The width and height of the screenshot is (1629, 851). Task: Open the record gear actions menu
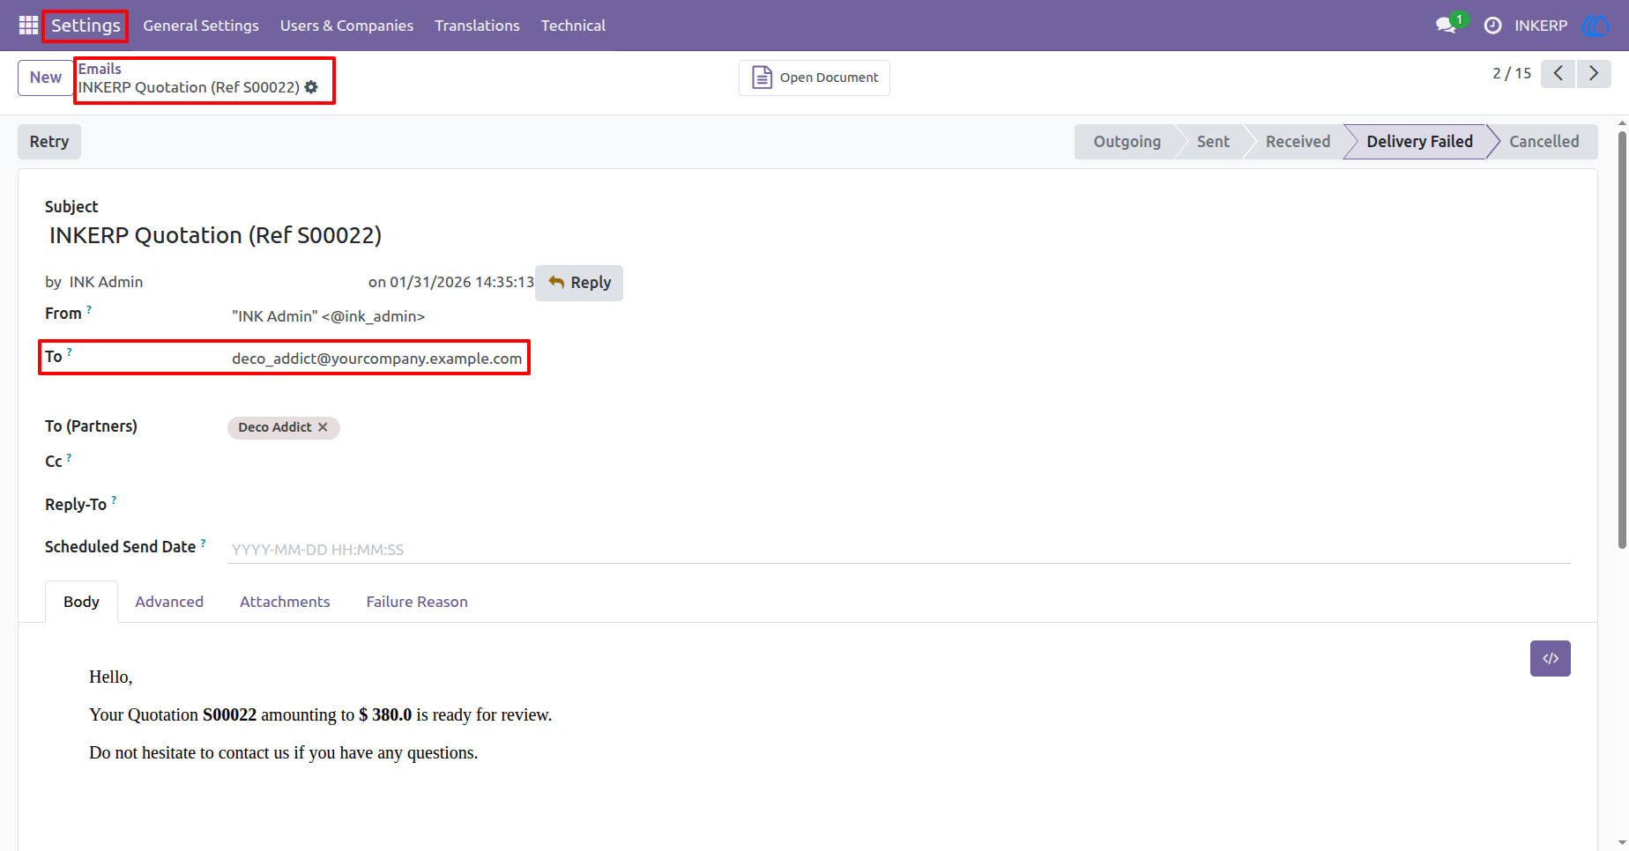pyautogui.click(x=311, y=87)
